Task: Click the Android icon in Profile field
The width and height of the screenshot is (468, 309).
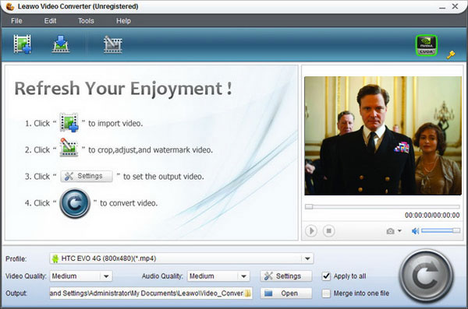Action: (55, 258)
